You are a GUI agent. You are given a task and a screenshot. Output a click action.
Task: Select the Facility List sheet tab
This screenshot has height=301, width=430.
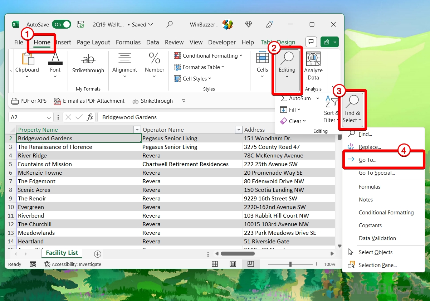[62, 253]
